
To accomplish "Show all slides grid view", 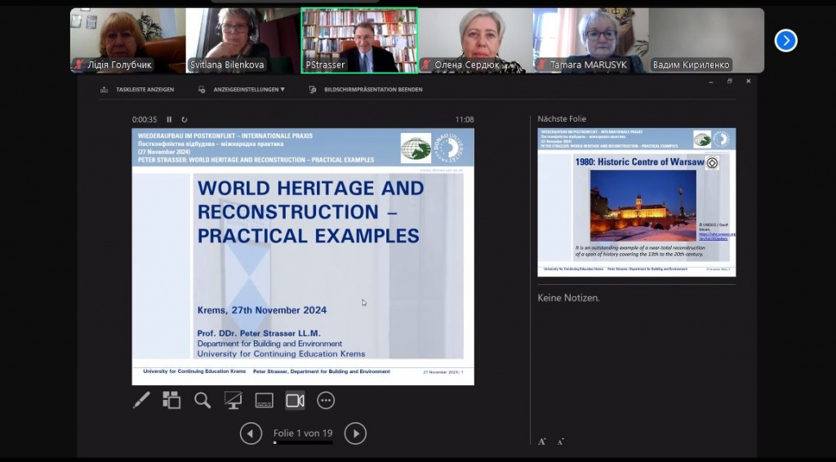I will pos(171,400).
